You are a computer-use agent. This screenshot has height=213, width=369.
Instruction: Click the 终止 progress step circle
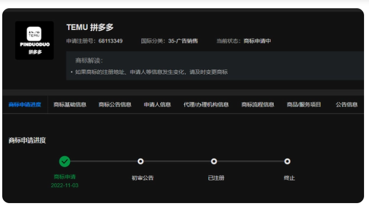click(287, 161)
